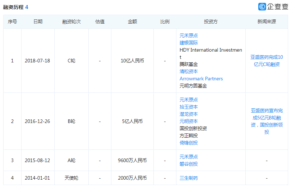This screenshot has width=291, height=189.
Task: Open Arrowmark Partners investor link
Action: point(201,79)
